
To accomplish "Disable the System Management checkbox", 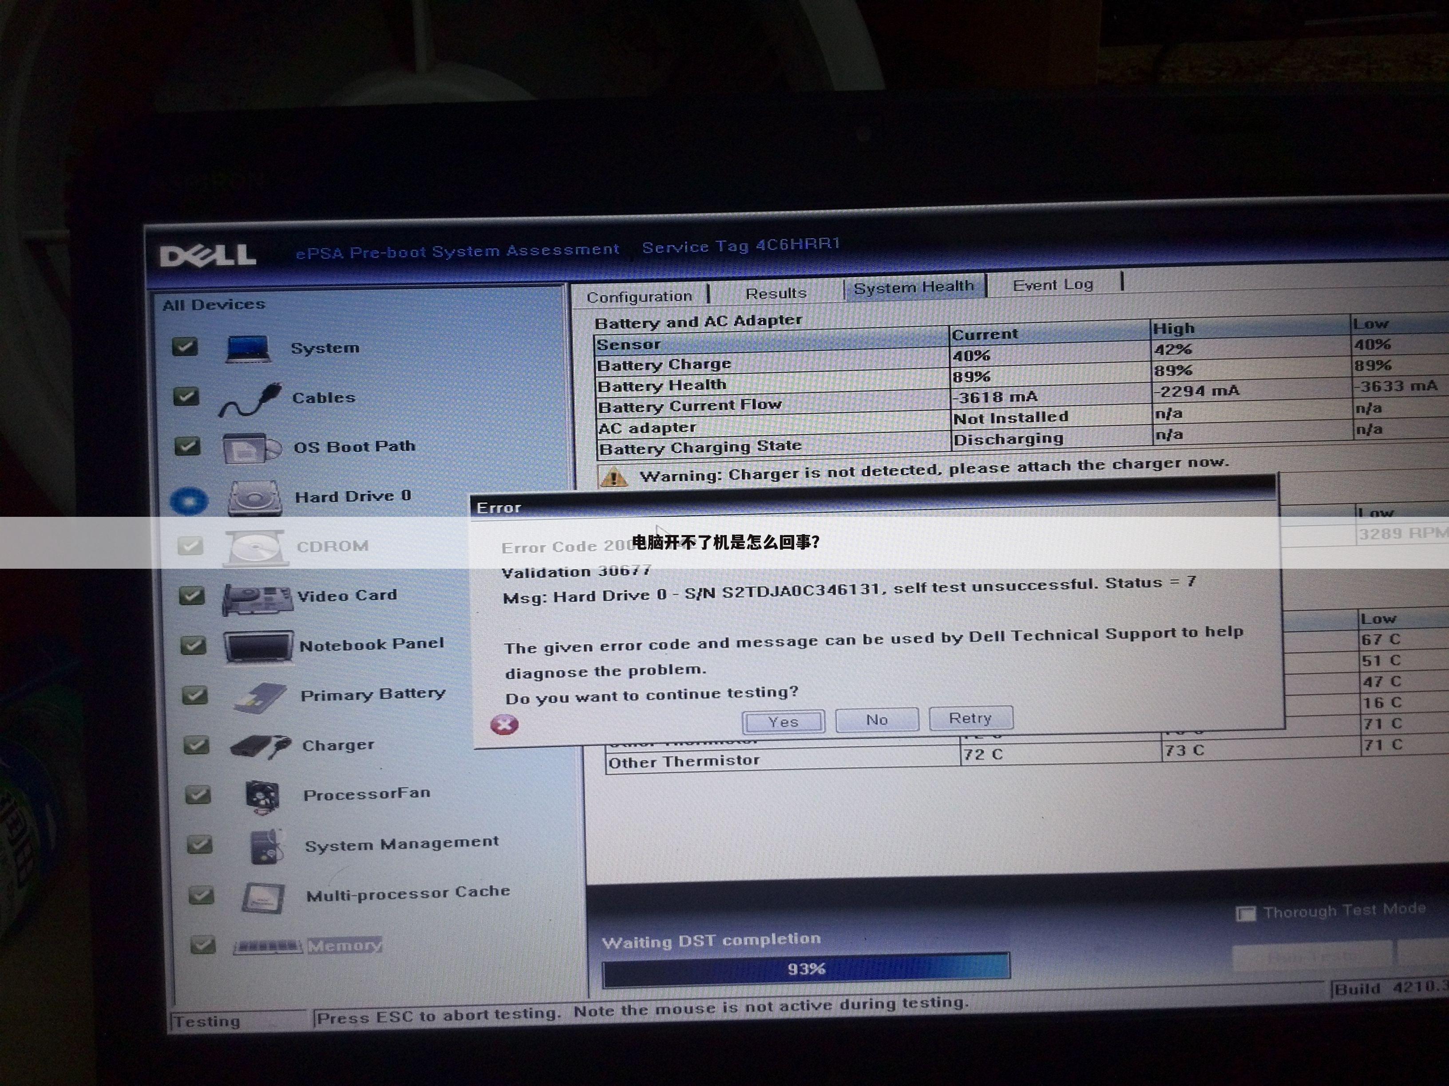I will click(x=199, y=845).
